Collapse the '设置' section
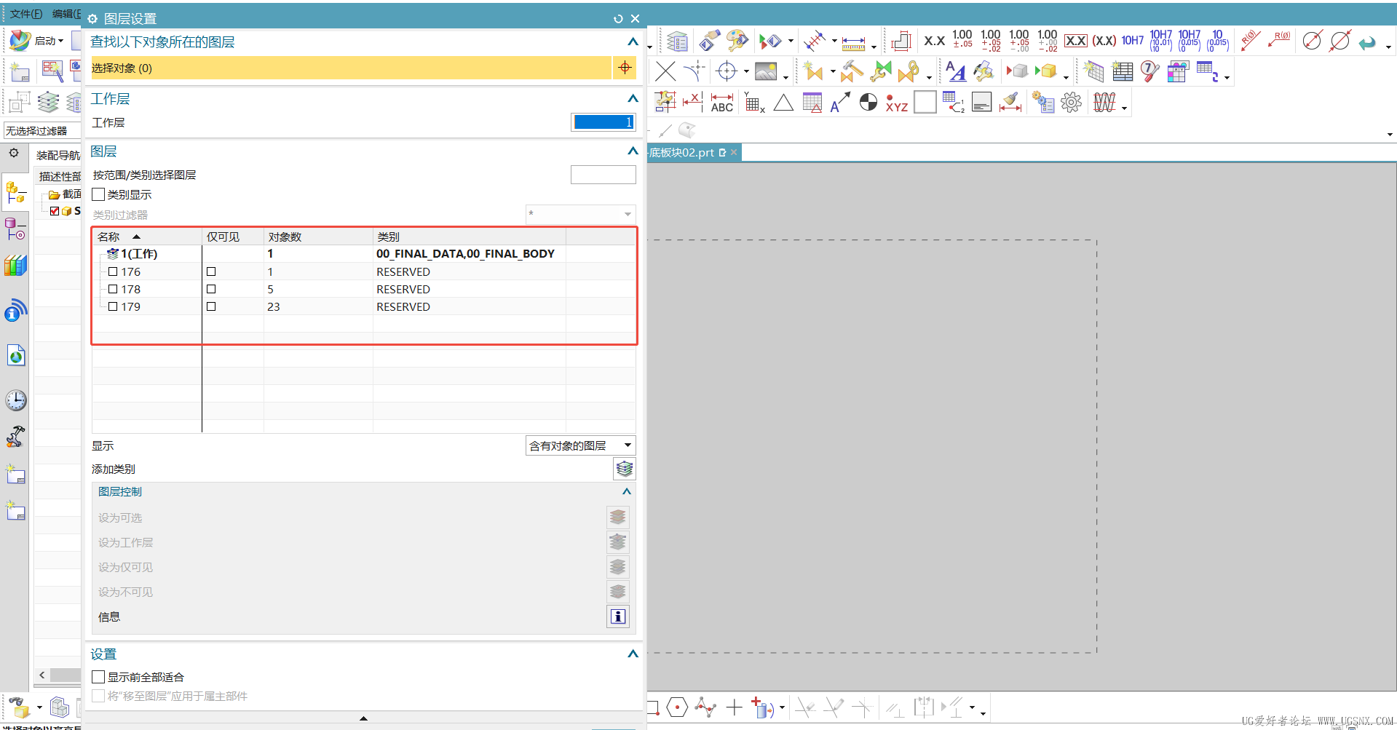The height and width of the screenshot is (730, 1397). pos(633,654)
